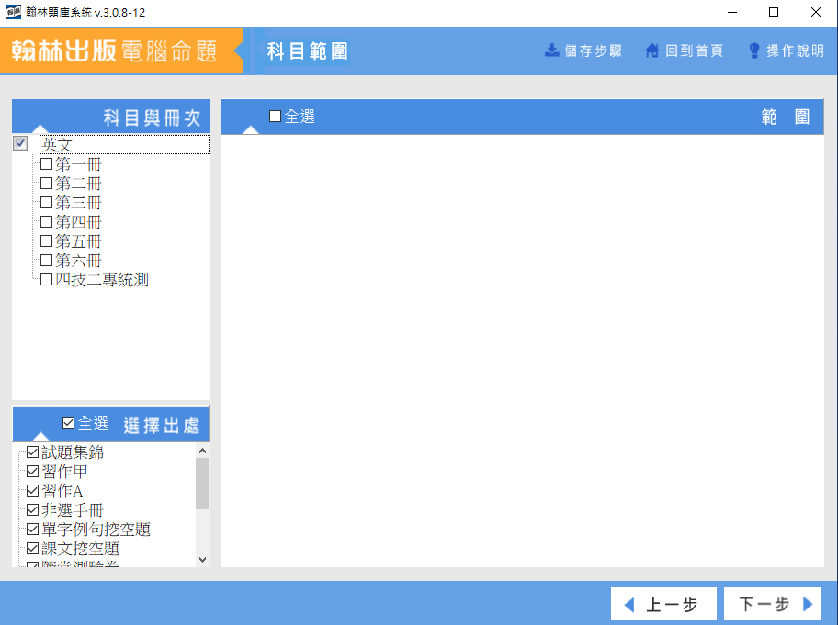Toggle 全選 in the 範圍 header

coord(276,117)
